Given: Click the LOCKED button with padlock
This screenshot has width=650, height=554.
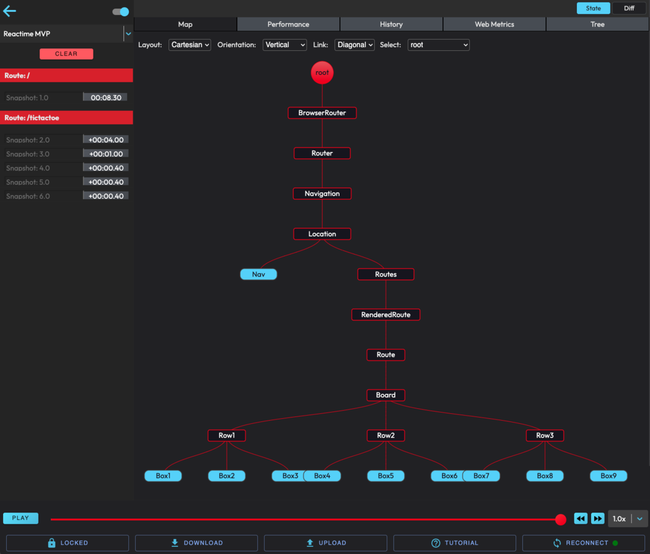Looking at the screenshot, I should tap(68, 543).
